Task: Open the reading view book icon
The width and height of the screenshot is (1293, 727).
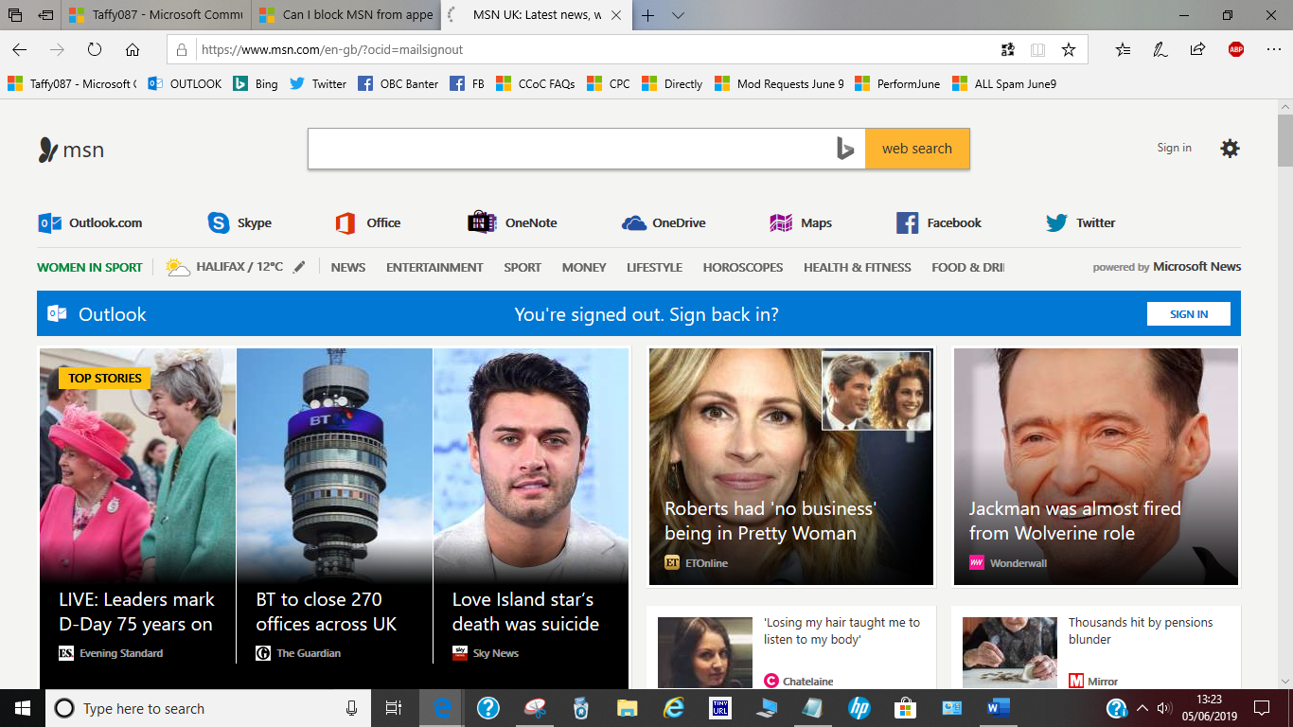Action: [x=1038, y=49]
